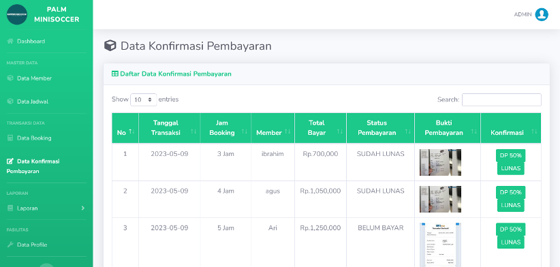The width and height of the screenshot is (560, 267).
Task: Focus the Search input field
Action: (x=501, y=99)
